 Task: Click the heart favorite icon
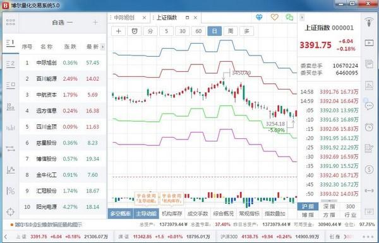click(274, 17)
